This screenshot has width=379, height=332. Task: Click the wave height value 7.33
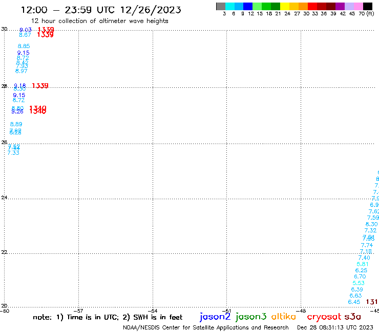click(13, 153)
